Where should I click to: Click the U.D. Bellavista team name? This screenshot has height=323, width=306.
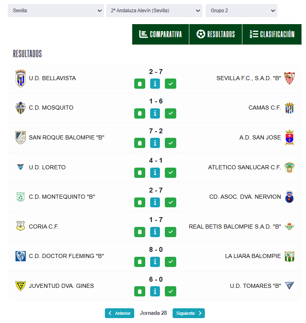point(52,78)
